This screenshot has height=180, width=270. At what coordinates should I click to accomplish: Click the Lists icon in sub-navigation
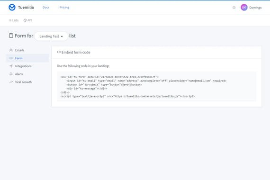[x=10, y=20]
